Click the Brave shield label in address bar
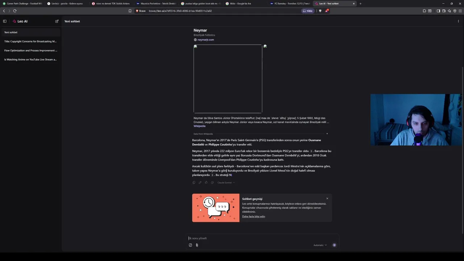464x261 pixels. click(141, 11)
